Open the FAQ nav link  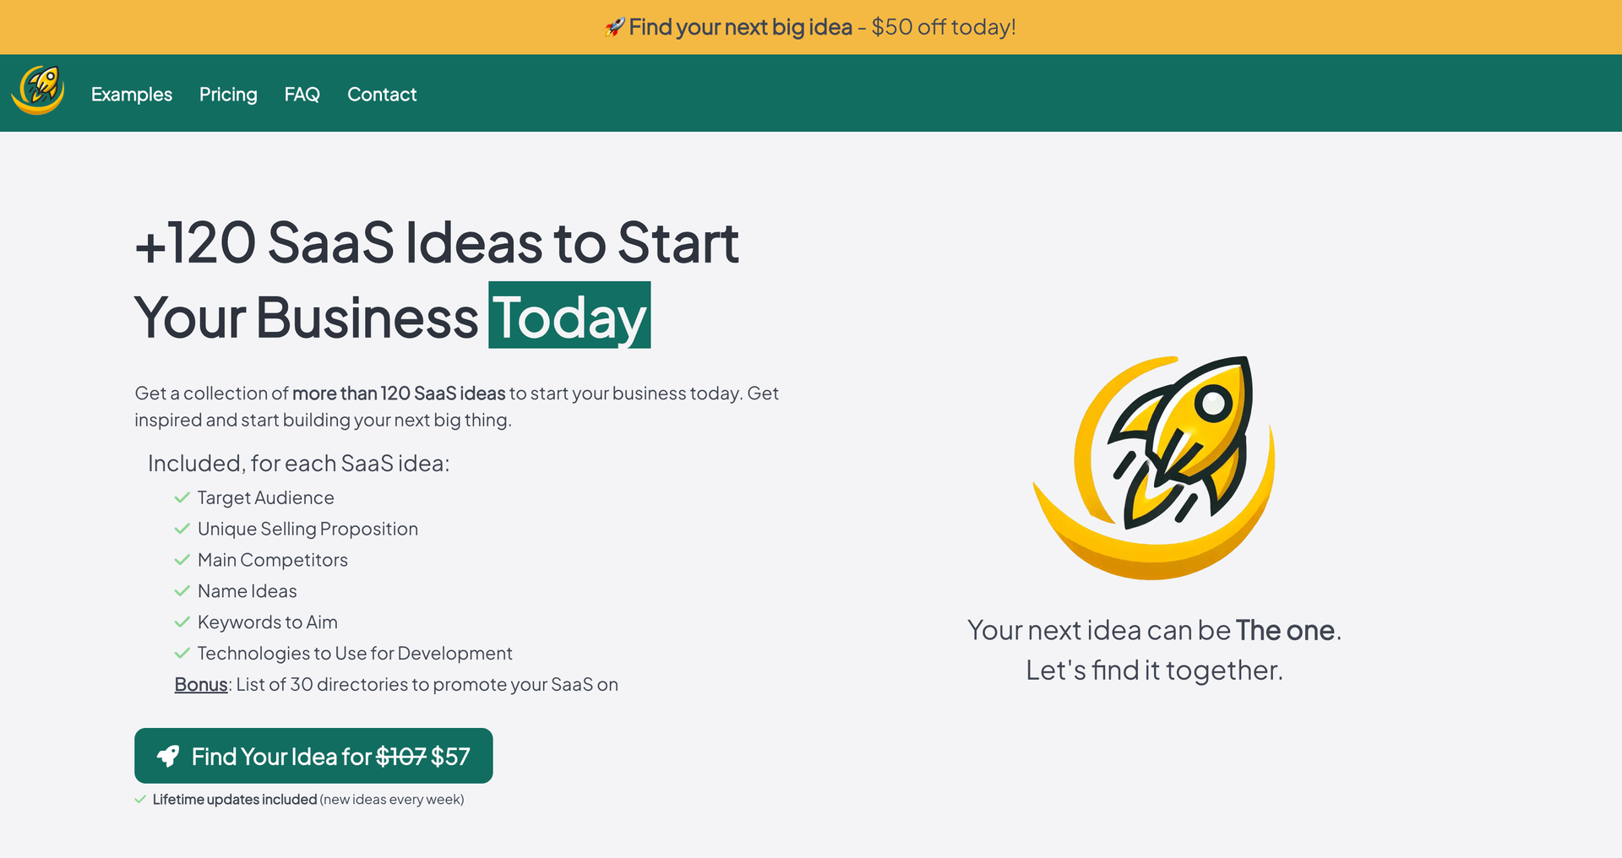pyautogui.click(x=302, y=95)
